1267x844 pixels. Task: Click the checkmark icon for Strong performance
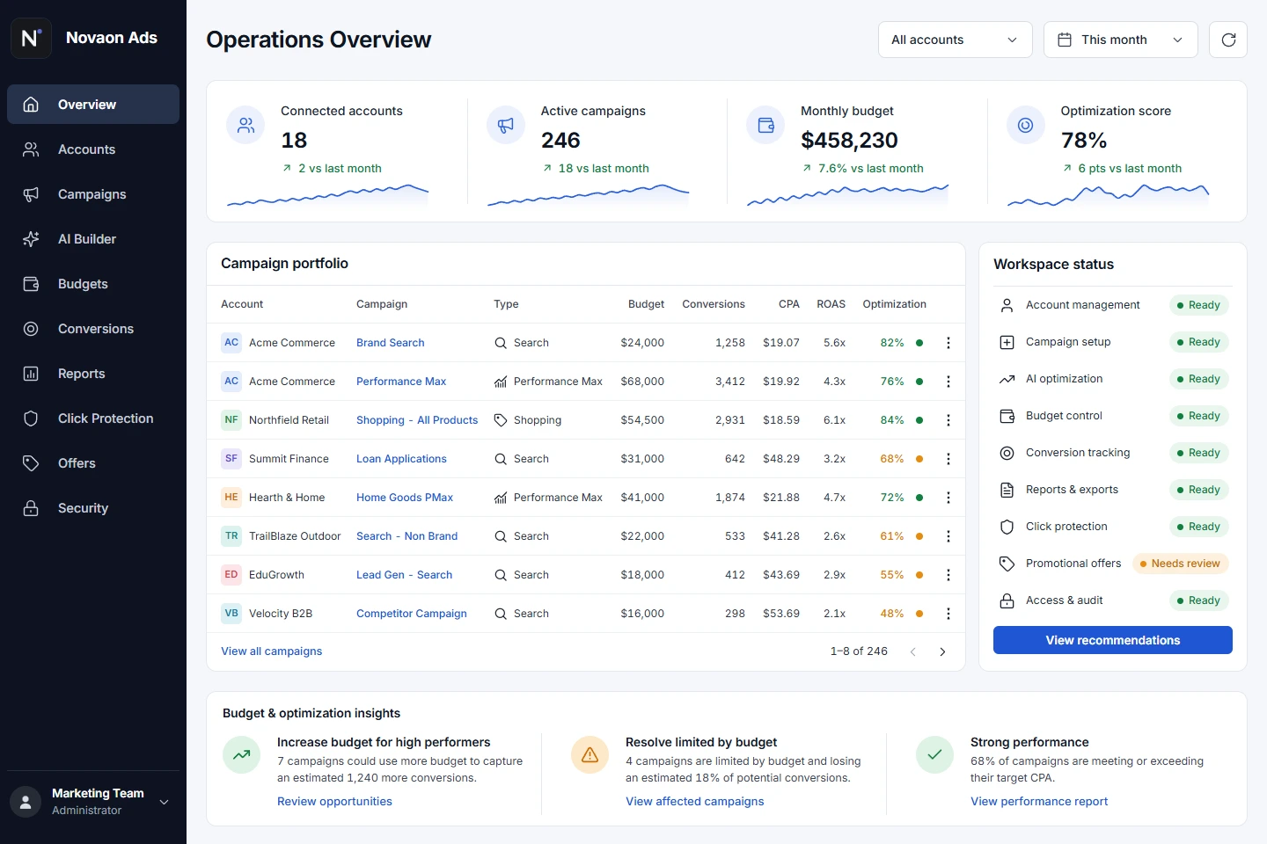coord(935,754)
